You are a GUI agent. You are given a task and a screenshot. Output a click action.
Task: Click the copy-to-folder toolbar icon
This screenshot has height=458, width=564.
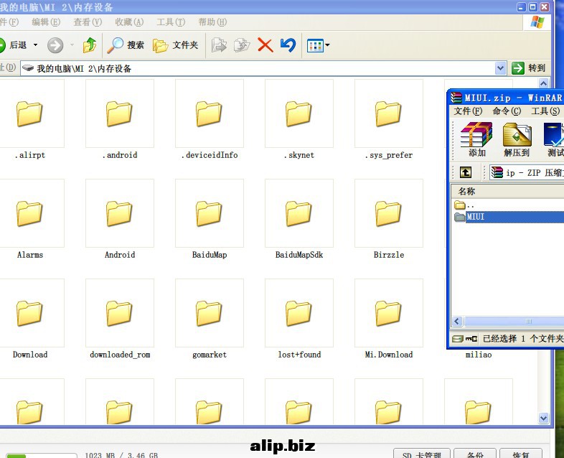(242, 45)
